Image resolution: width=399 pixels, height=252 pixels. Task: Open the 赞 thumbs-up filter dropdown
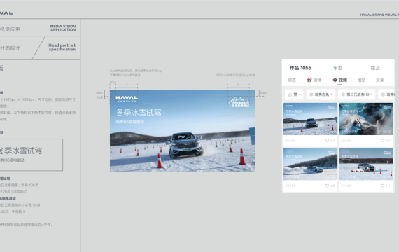tap(294, 94)
